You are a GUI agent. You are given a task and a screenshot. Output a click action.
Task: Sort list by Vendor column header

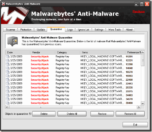click(x=43, y=52)
